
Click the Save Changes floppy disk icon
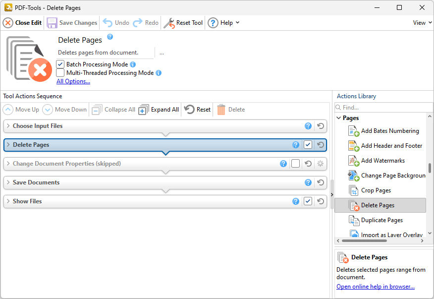52,23
